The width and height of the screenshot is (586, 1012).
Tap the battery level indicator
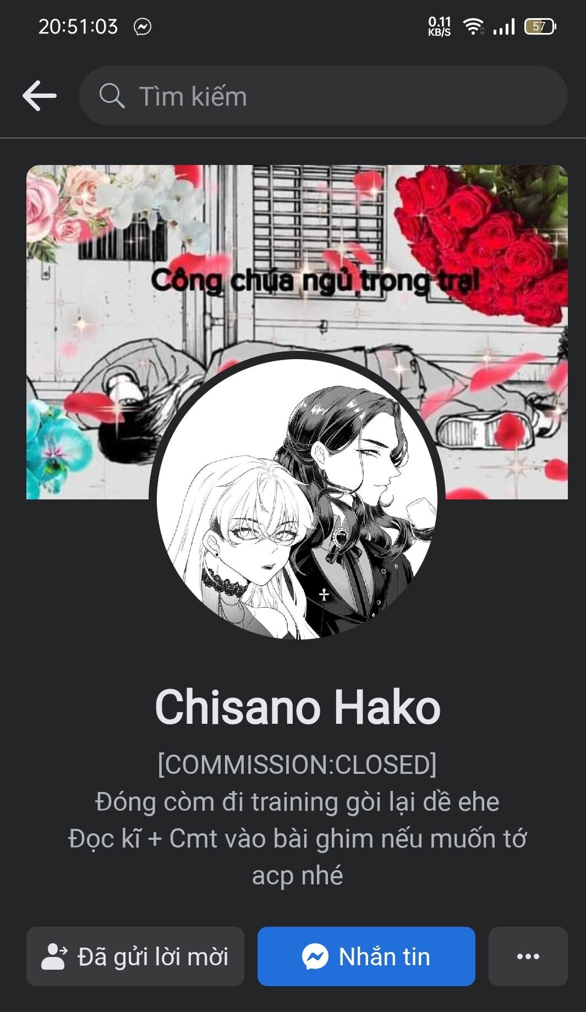point(540,26)
